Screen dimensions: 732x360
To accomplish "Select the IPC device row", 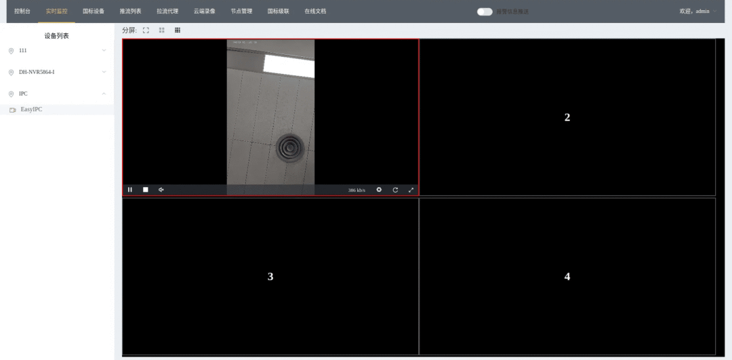I will tap(57, 94).
